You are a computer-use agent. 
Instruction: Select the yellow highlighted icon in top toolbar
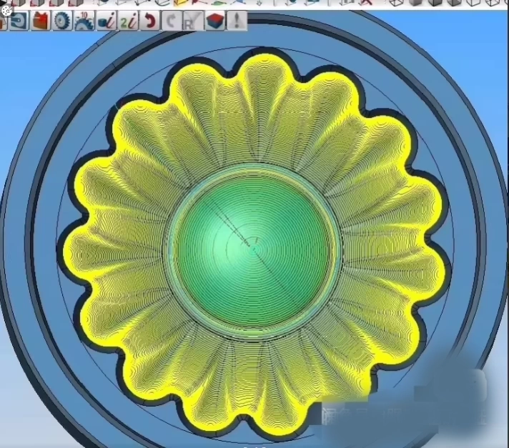point(182,3)
